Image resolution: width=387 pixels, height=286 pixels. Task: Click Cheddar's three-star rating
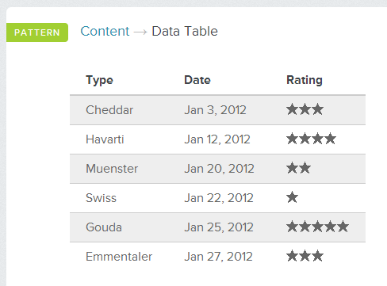click(x=305, y=109)
